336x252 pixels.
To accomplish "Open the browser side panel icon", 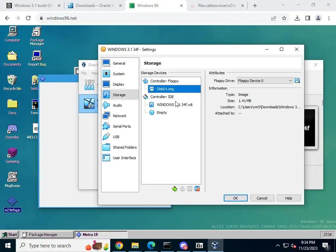I will pos(308,18).
